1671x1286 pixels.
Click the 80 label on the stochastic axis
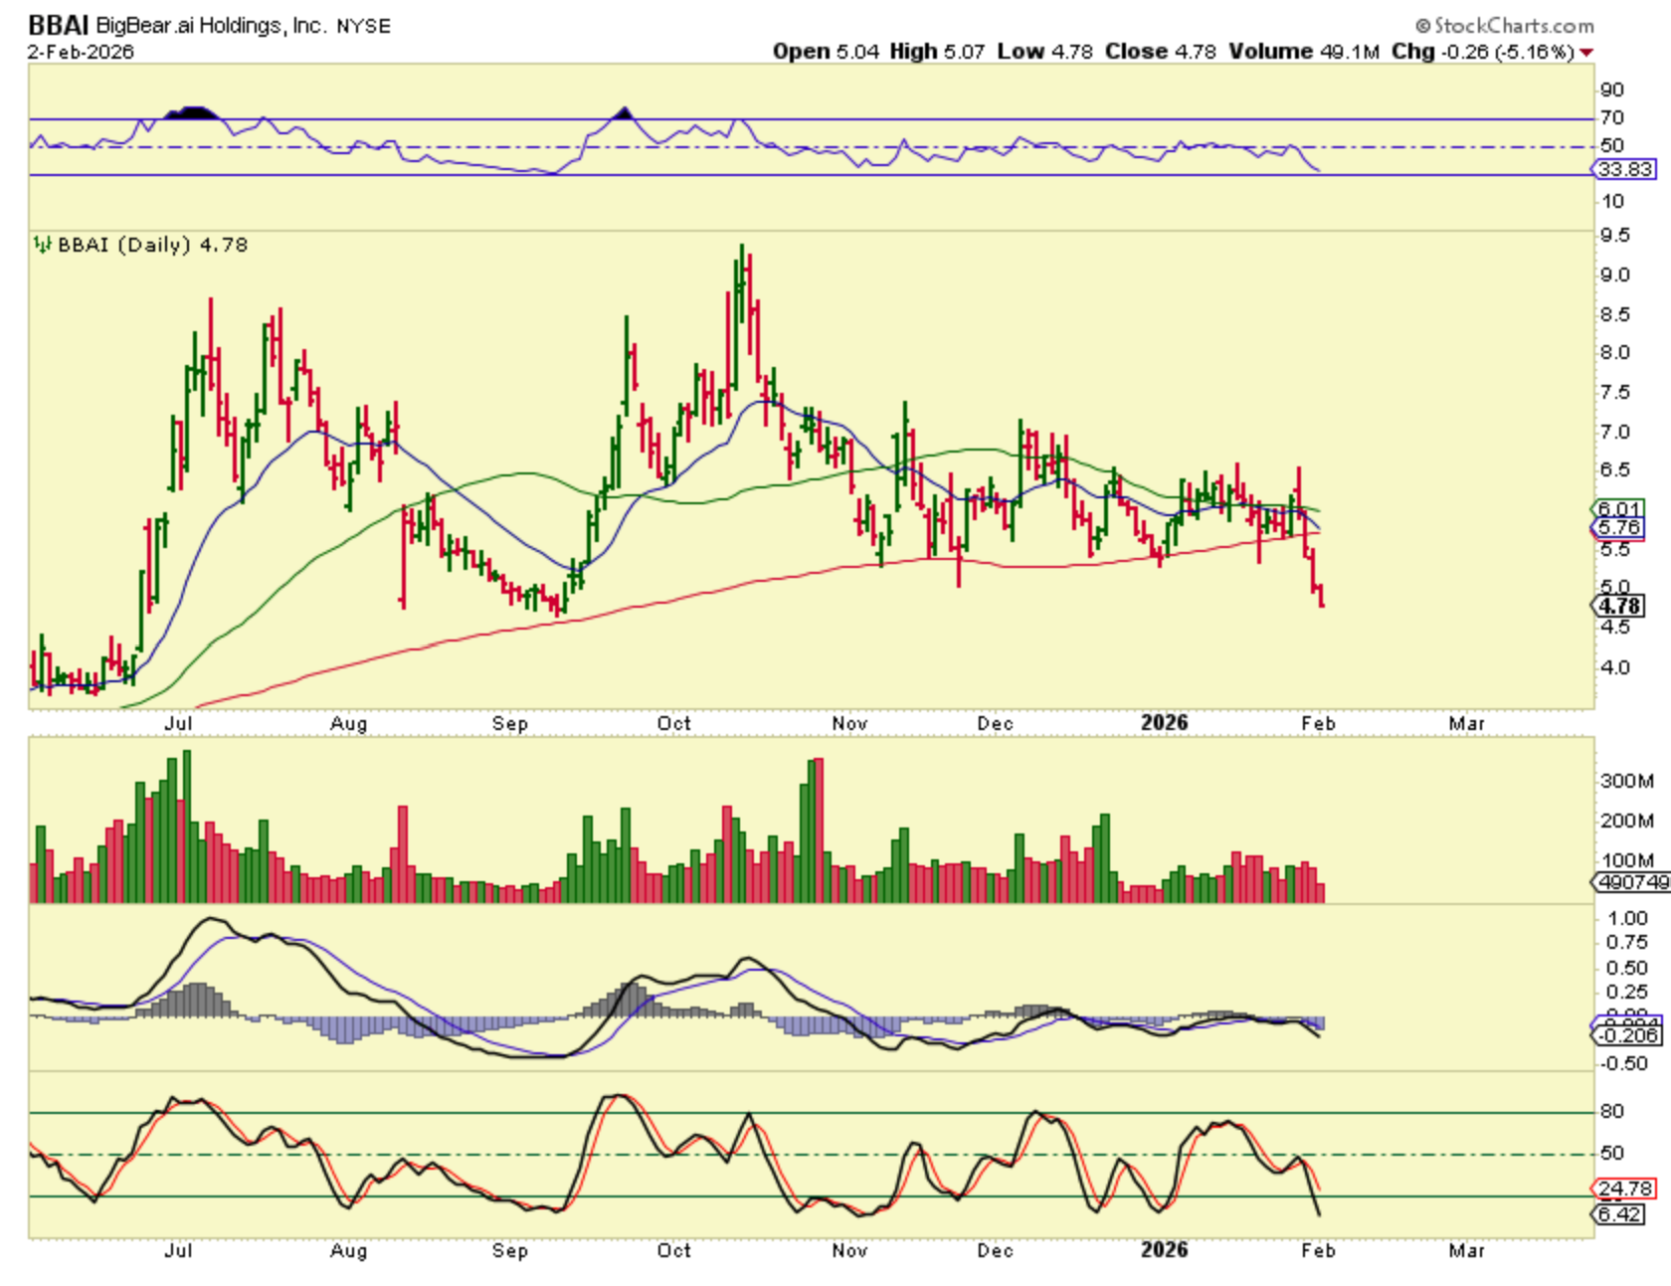(1612, 1111)
